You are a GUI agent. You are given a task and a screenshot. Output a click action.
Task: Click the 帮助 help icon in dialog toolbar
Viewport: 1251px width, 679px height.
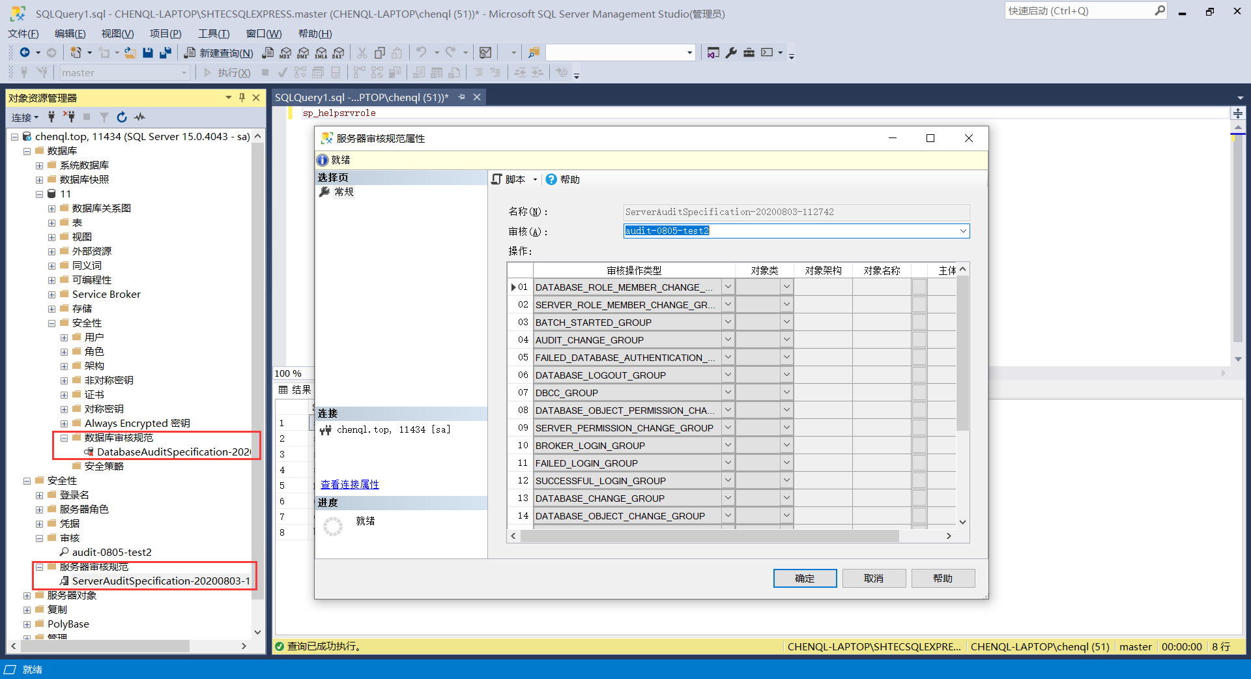coord(563,179)
